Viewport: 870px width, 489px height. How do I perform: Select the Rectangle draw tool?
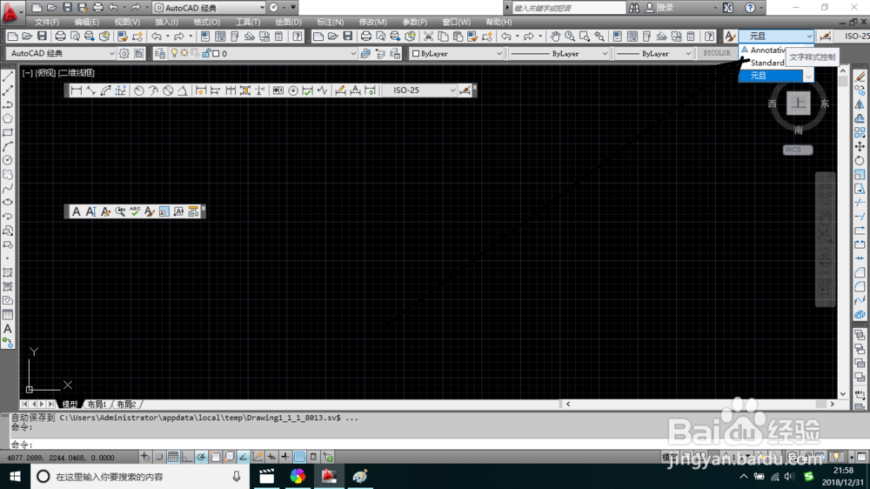[x=8, y=132]
